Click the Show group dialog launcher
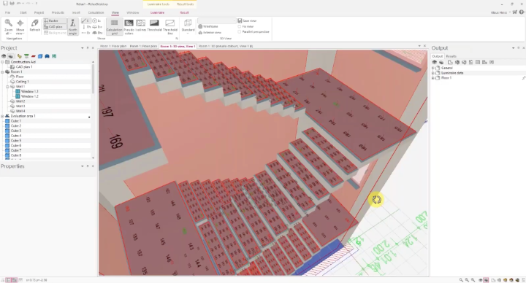This screenshot has width=526, height=283. click(x=177, y=39)
